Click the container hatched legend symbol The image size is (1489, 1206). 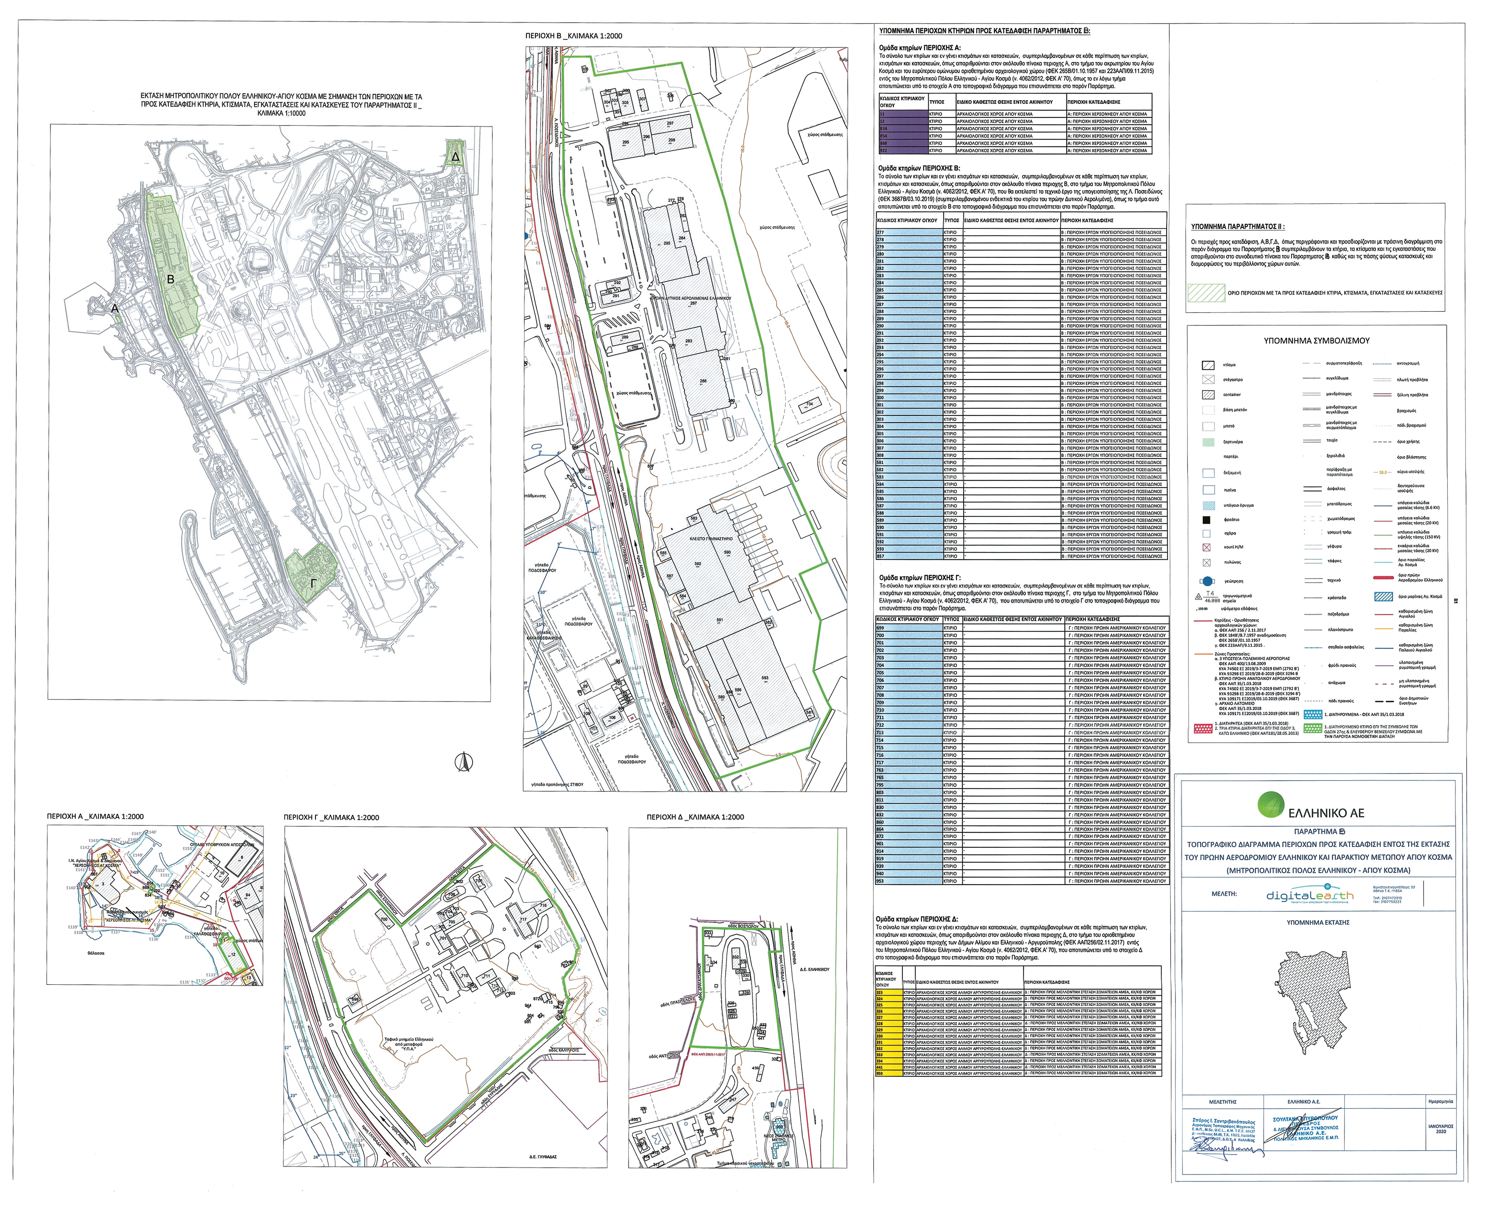(1208, 395)
